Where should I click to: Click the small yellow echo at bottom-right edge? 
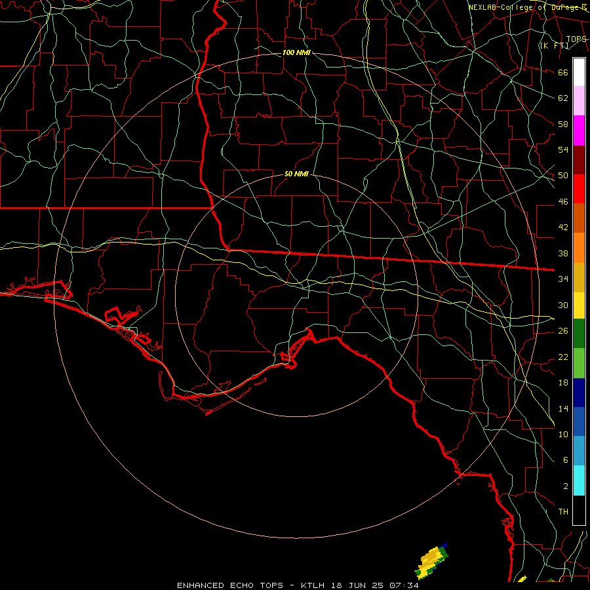pyautogui.click(x=522, y=579)
